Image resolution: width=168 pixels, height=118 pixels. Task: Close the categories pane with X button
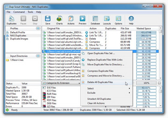159,83
